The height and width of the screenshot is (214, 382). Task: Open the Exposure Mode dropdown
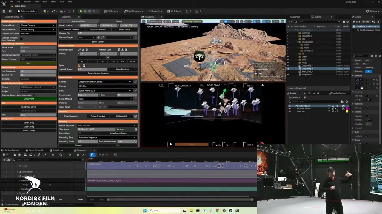pos(38,29)
